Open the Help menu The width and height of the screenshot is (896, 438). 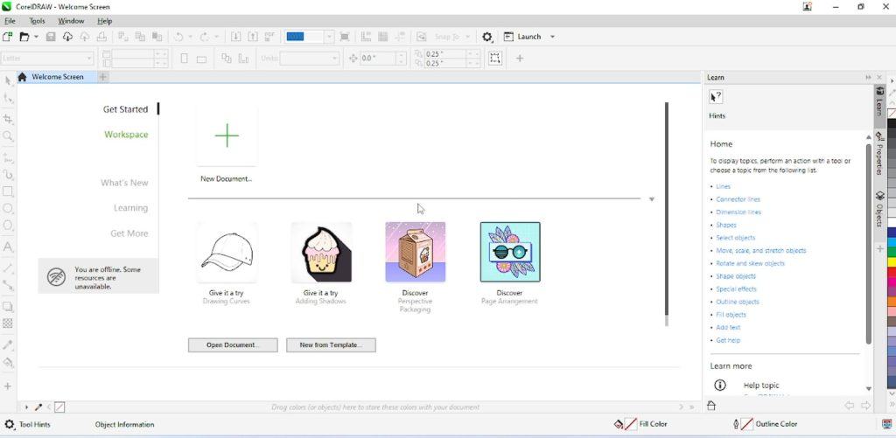(x=105, y=21)
